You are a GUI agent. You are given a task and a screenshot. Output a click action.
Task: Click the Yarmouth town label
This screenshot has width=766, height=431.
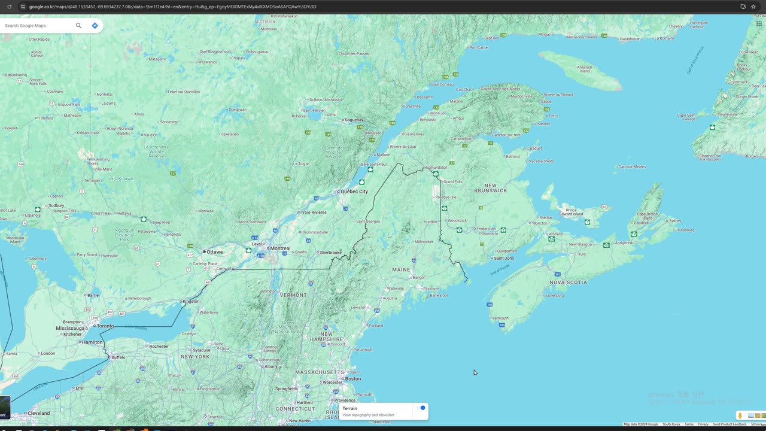coord(500,318)
